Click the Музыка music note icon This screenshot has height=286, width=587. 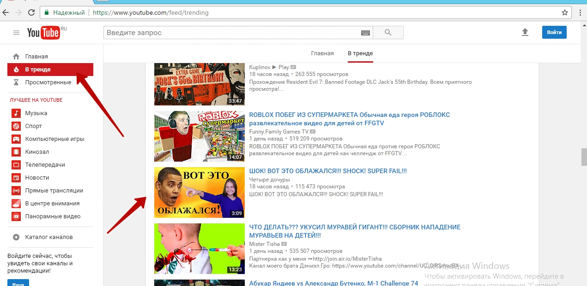(x=16, y=113)
